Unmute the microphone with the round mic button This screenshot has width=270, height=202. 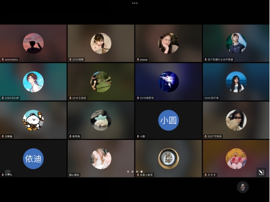coord(242,187)
